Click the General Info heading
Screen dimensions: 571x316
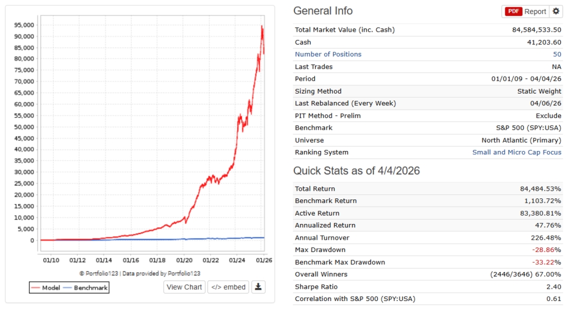[x=323, y=11]
